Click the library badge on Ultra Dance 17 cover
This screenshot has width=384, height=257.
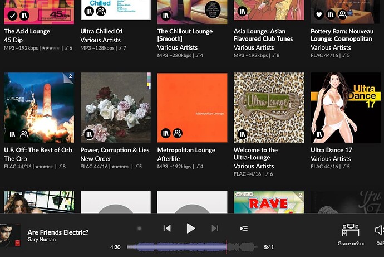pos(319,134)
